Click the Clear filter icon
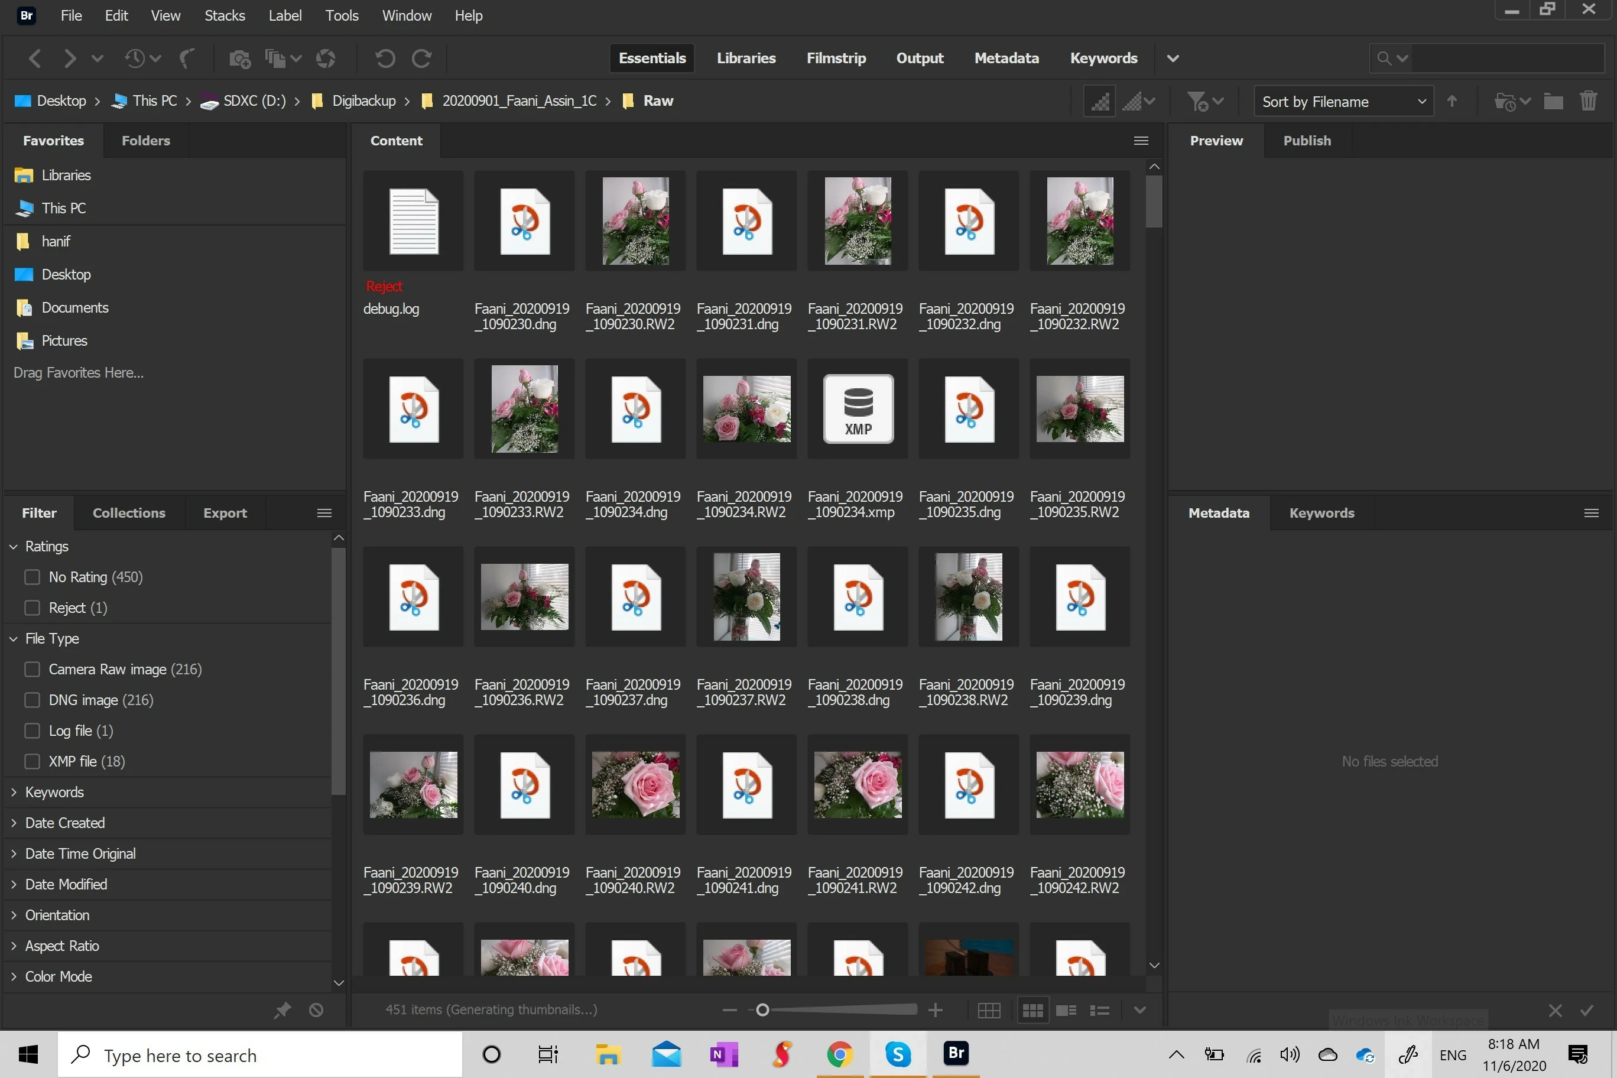1617x1078 pixels. [316, 1010]
